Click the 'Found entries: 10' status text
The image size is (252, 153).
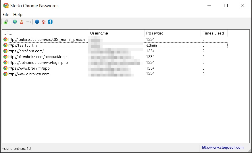[16, 148]
